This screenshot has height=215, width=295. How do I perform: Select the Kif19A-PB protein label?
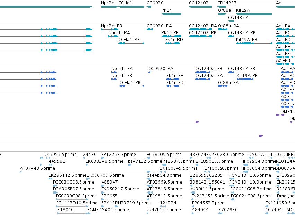click(247, 76)
